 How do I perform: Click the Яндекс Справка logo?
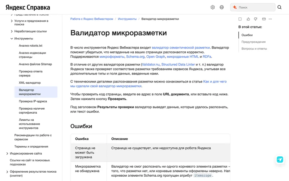[28, 7]
